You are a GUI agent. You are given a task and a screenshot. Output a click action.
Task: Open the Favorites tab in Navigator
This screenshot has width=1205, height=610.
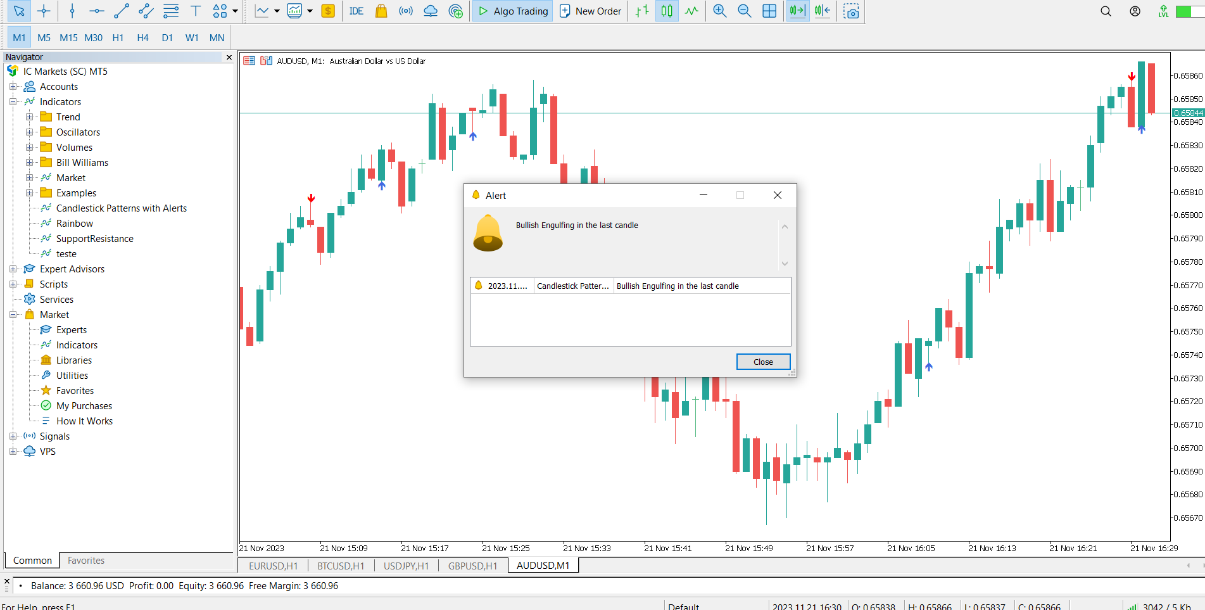(85, 560)
